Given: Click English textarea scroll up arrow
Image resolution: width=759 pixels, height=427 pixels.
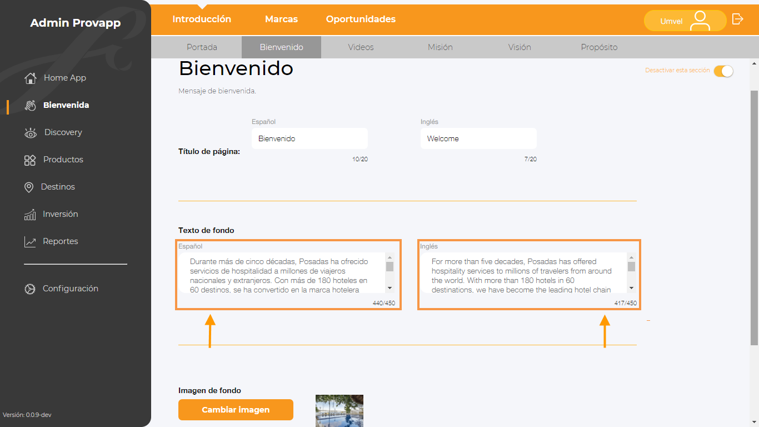Looking at the screenshot, I should coord(631,257).
